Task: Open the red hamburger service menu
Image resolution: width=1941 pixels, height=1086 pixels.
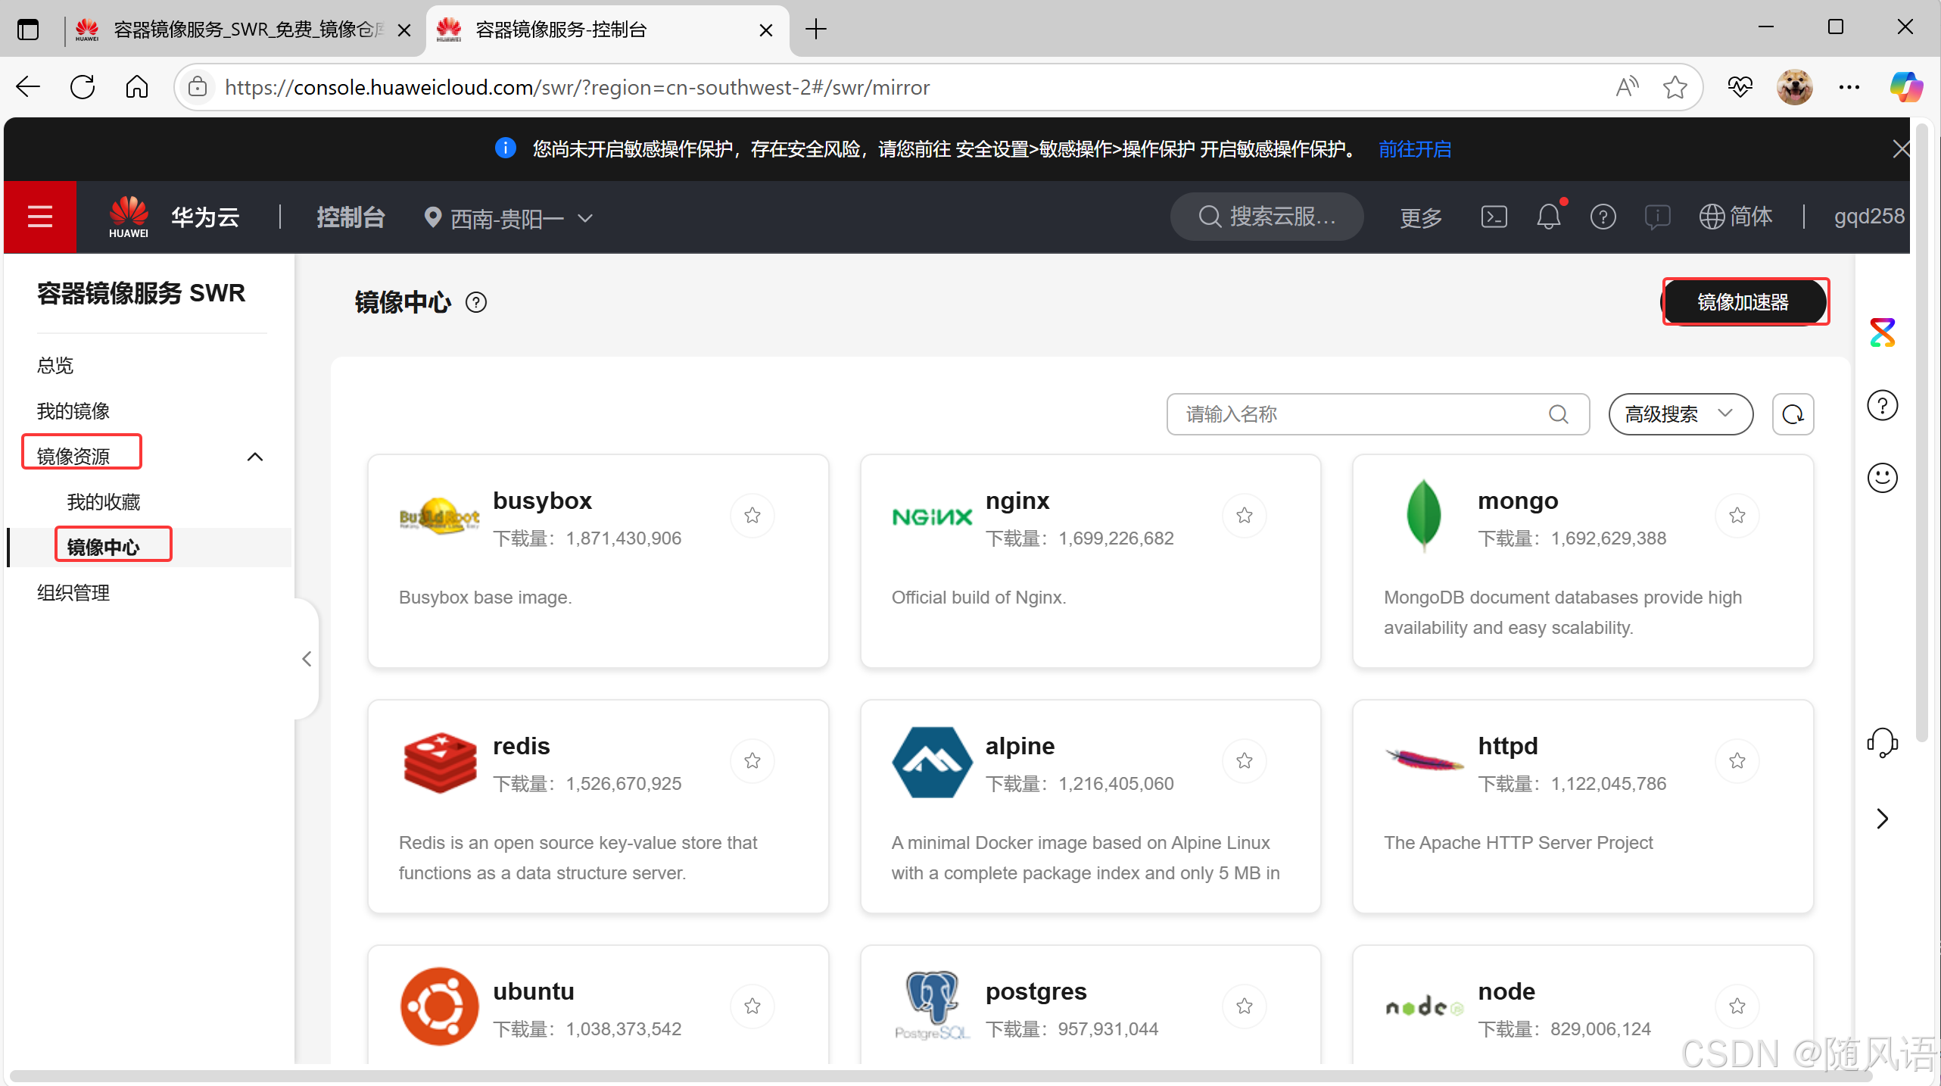Action: click(x=40, y=217)
